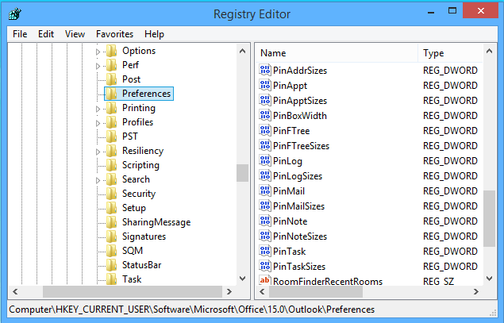504x323 pixels.
Task: Click the folder icon of the Preferences key
Action: (x=112, y=94)
